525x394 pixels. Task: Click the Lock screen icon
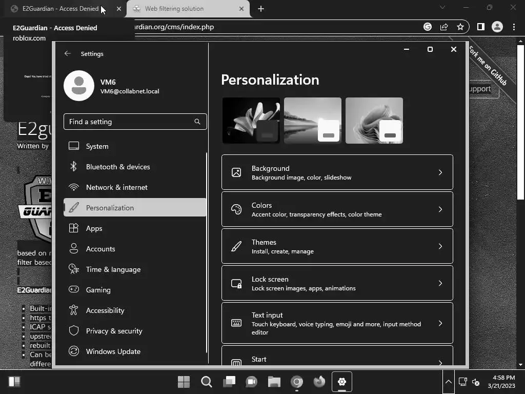pos(236,283)
